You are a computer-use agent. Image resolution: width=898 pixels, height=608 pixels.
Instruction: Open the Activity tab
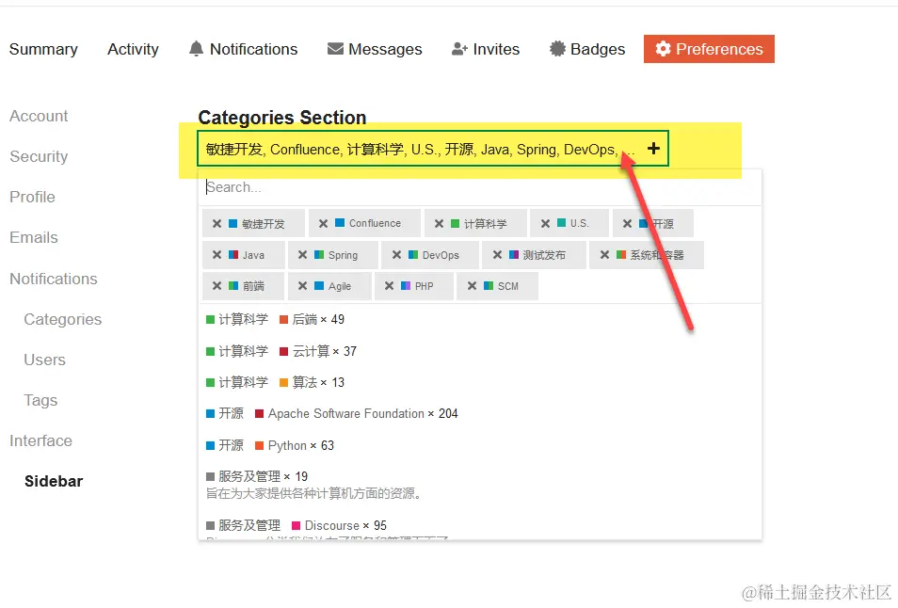pyautogui.click(x=133, y=49)
